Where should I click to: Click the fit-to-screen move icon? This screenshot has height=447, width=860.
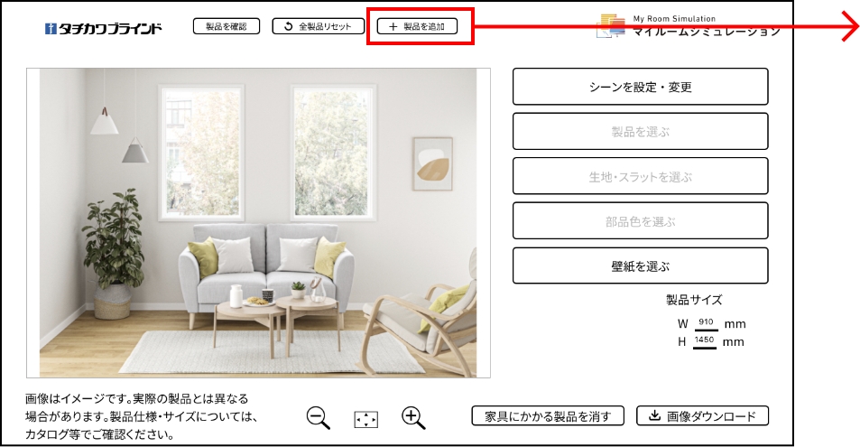365,420
